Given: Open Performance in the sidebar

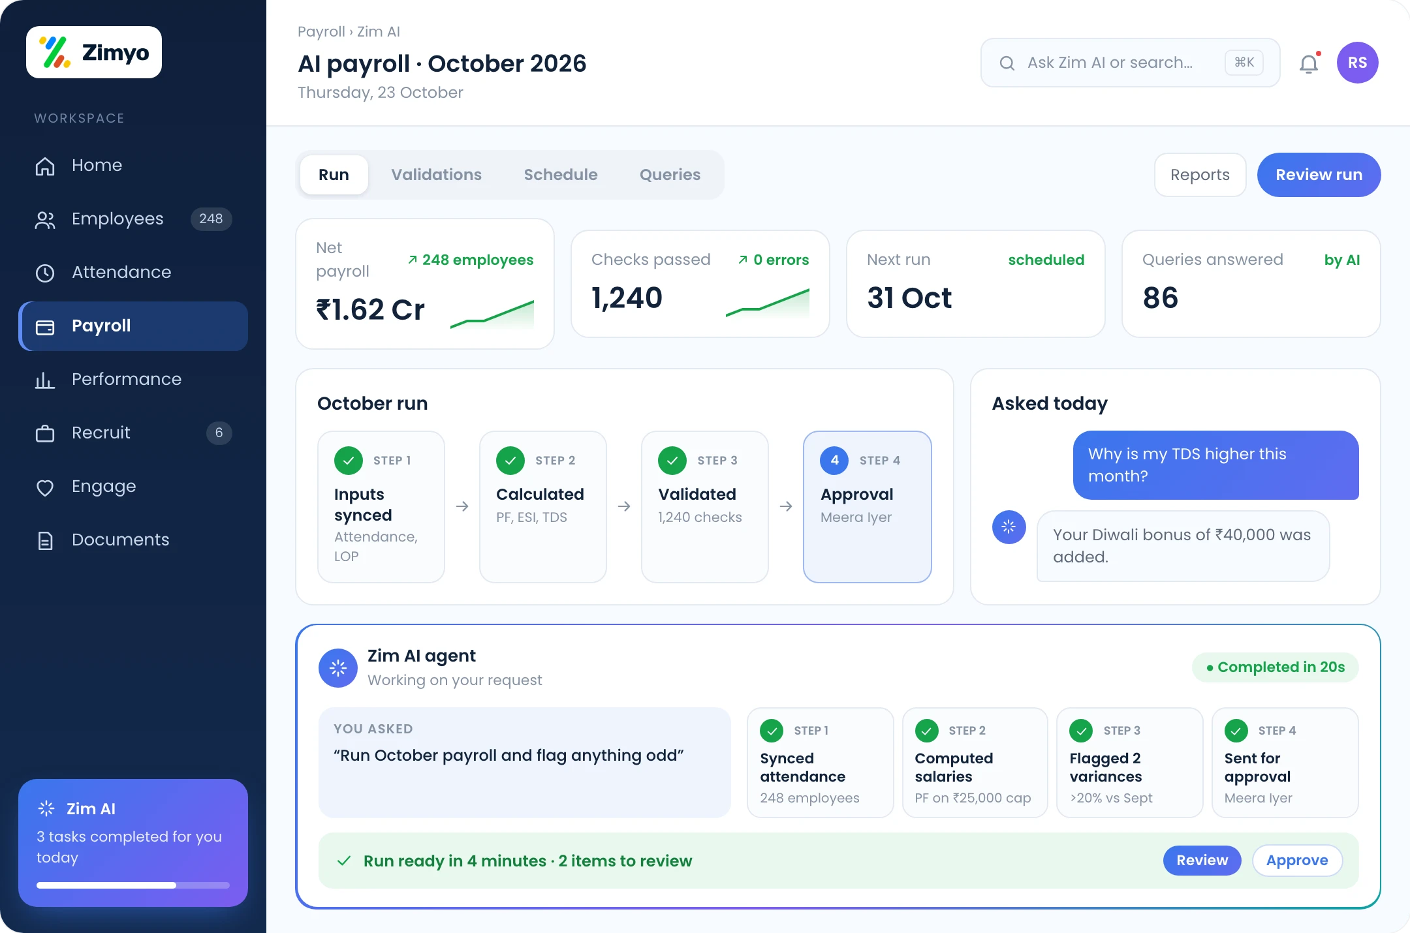Looking at the screenshot, I should point(133,379).
